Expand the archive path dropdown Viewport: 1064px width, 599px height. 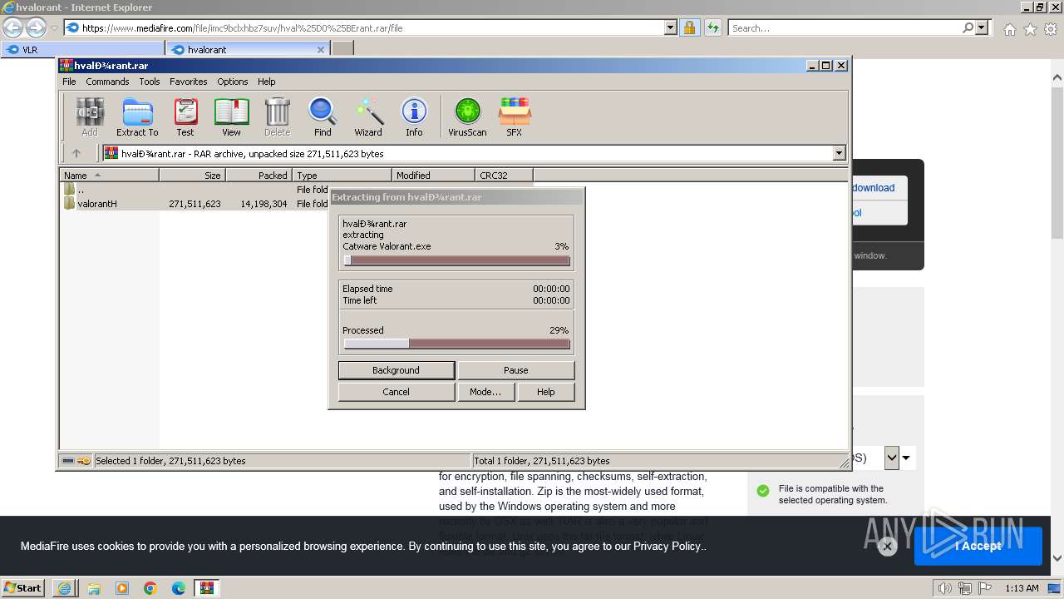click(x=839, y=153)
